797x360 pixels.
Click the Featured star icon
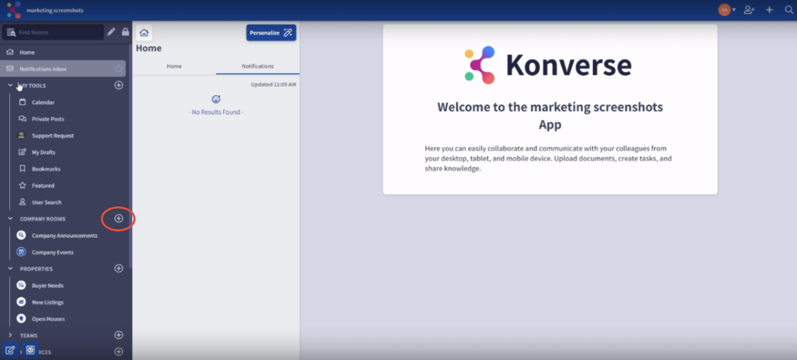pos(22,186)
